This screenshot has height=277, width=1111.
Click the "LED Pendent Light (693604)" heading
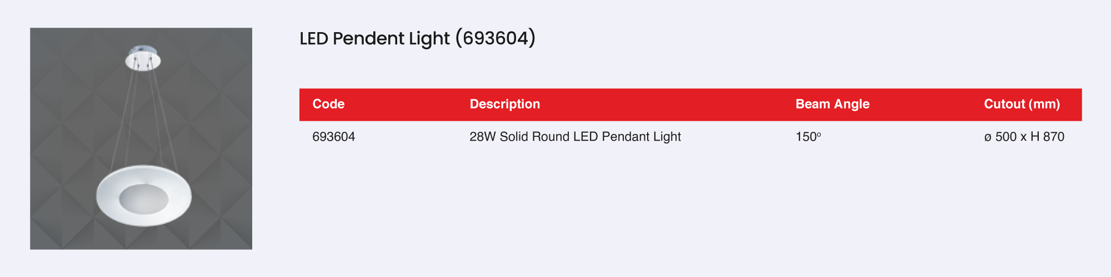(417, 38)
